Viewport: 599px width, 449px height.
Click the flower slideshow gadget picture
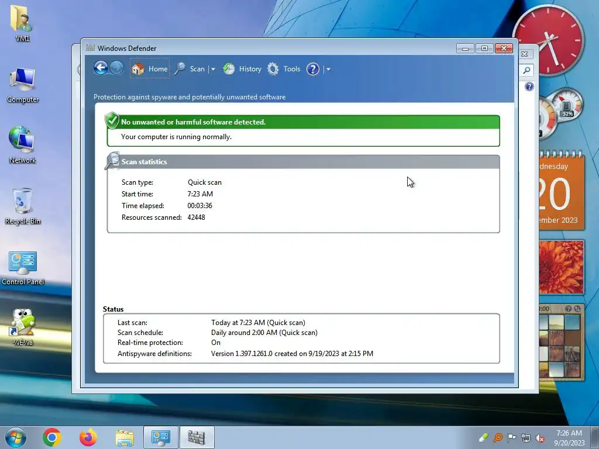[x=561, y=267]
